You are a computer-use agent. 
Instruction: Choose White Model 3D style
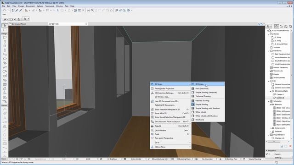tap(208, 112)
